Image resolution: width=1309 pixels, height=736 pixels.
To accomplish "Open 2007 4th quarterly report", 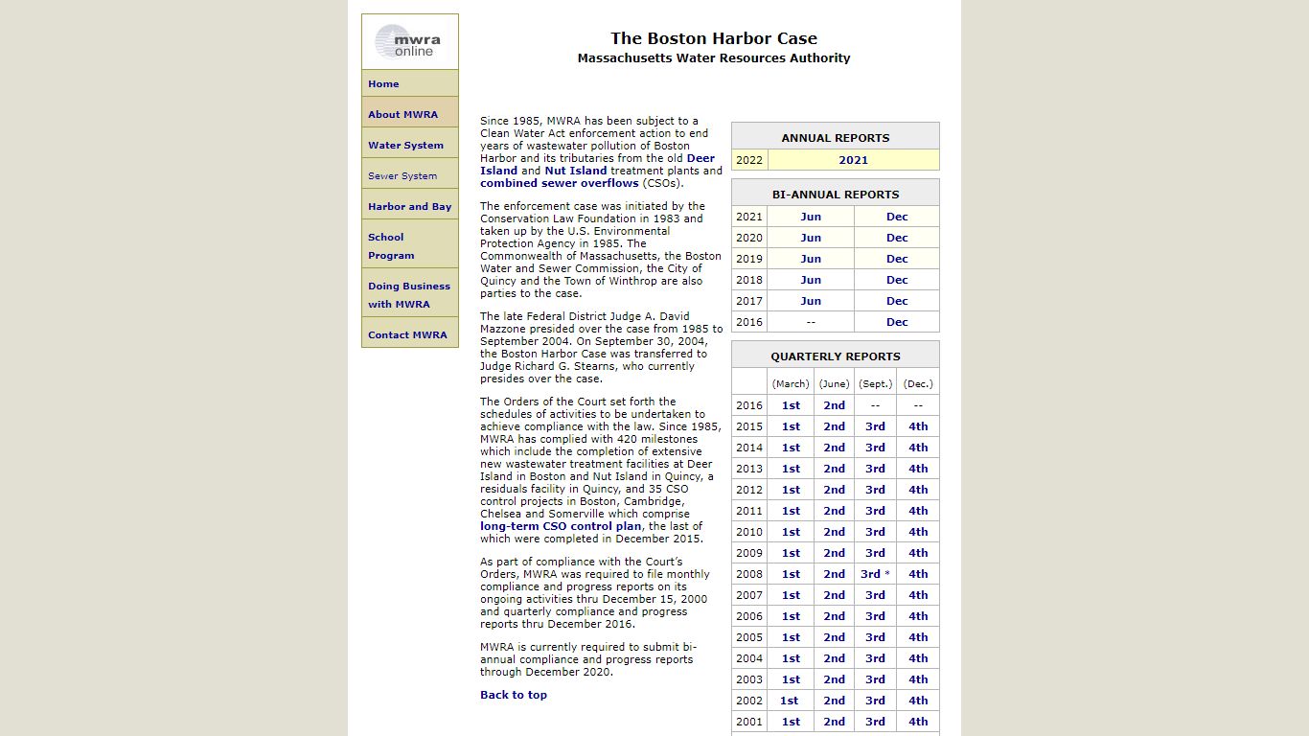I will click(x=918, y=595).
